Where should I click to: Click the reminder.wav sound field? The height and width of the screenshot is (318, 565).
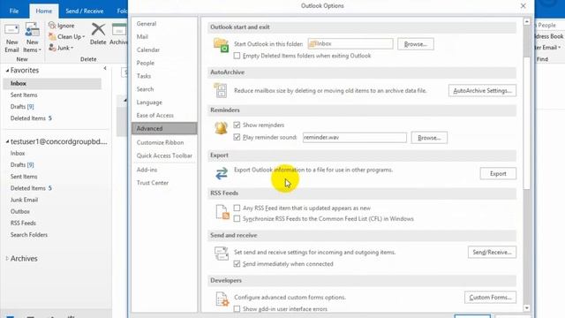(x=355, y=138)
